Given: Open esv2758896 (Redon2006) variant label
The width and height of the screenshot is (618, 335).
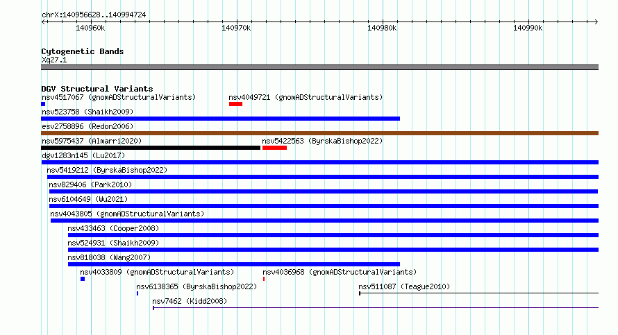Looking at the screenshot, I should [87, 126].
